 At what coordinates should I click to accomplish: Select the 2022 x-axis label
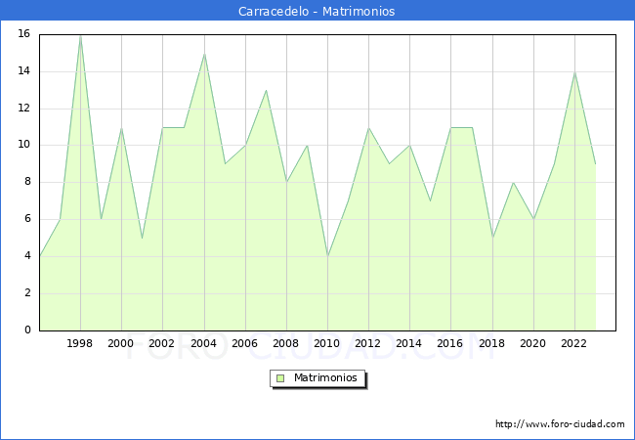[573, 343]
